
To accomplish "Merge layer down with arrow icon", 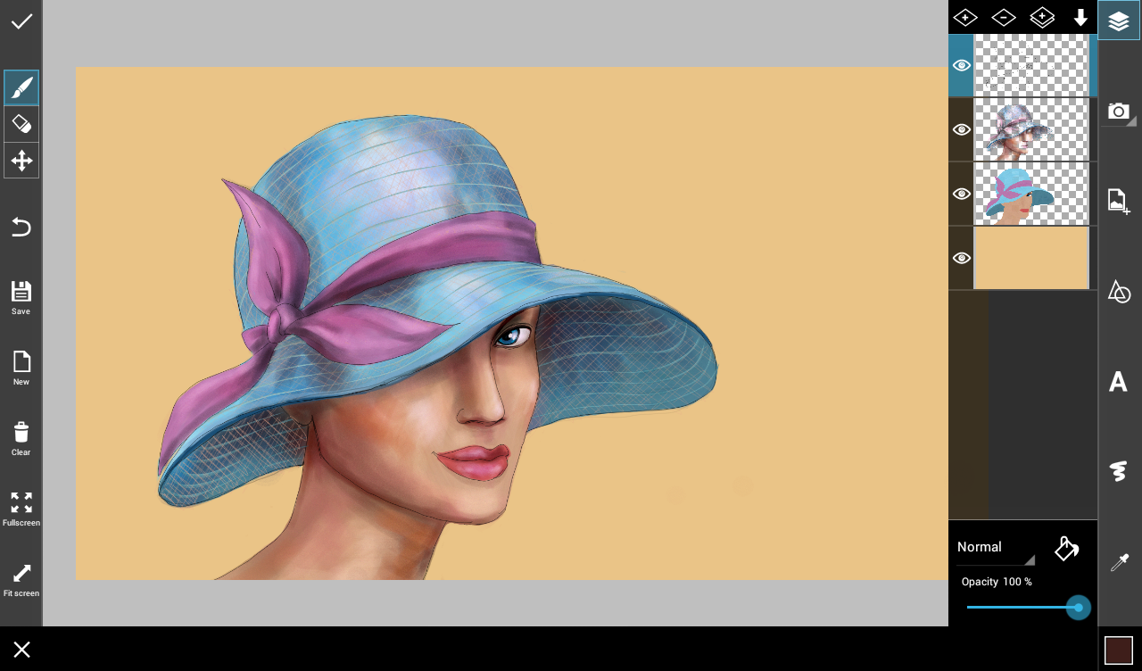I will click(x=1080, y=17).
